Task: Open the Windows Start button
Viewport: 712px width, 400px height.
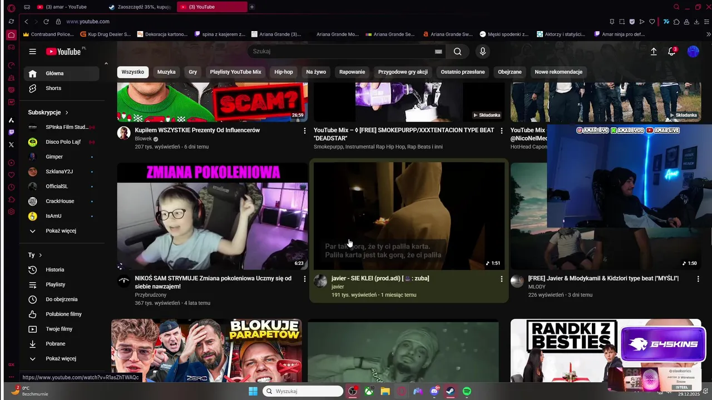Action: point(253,391)
